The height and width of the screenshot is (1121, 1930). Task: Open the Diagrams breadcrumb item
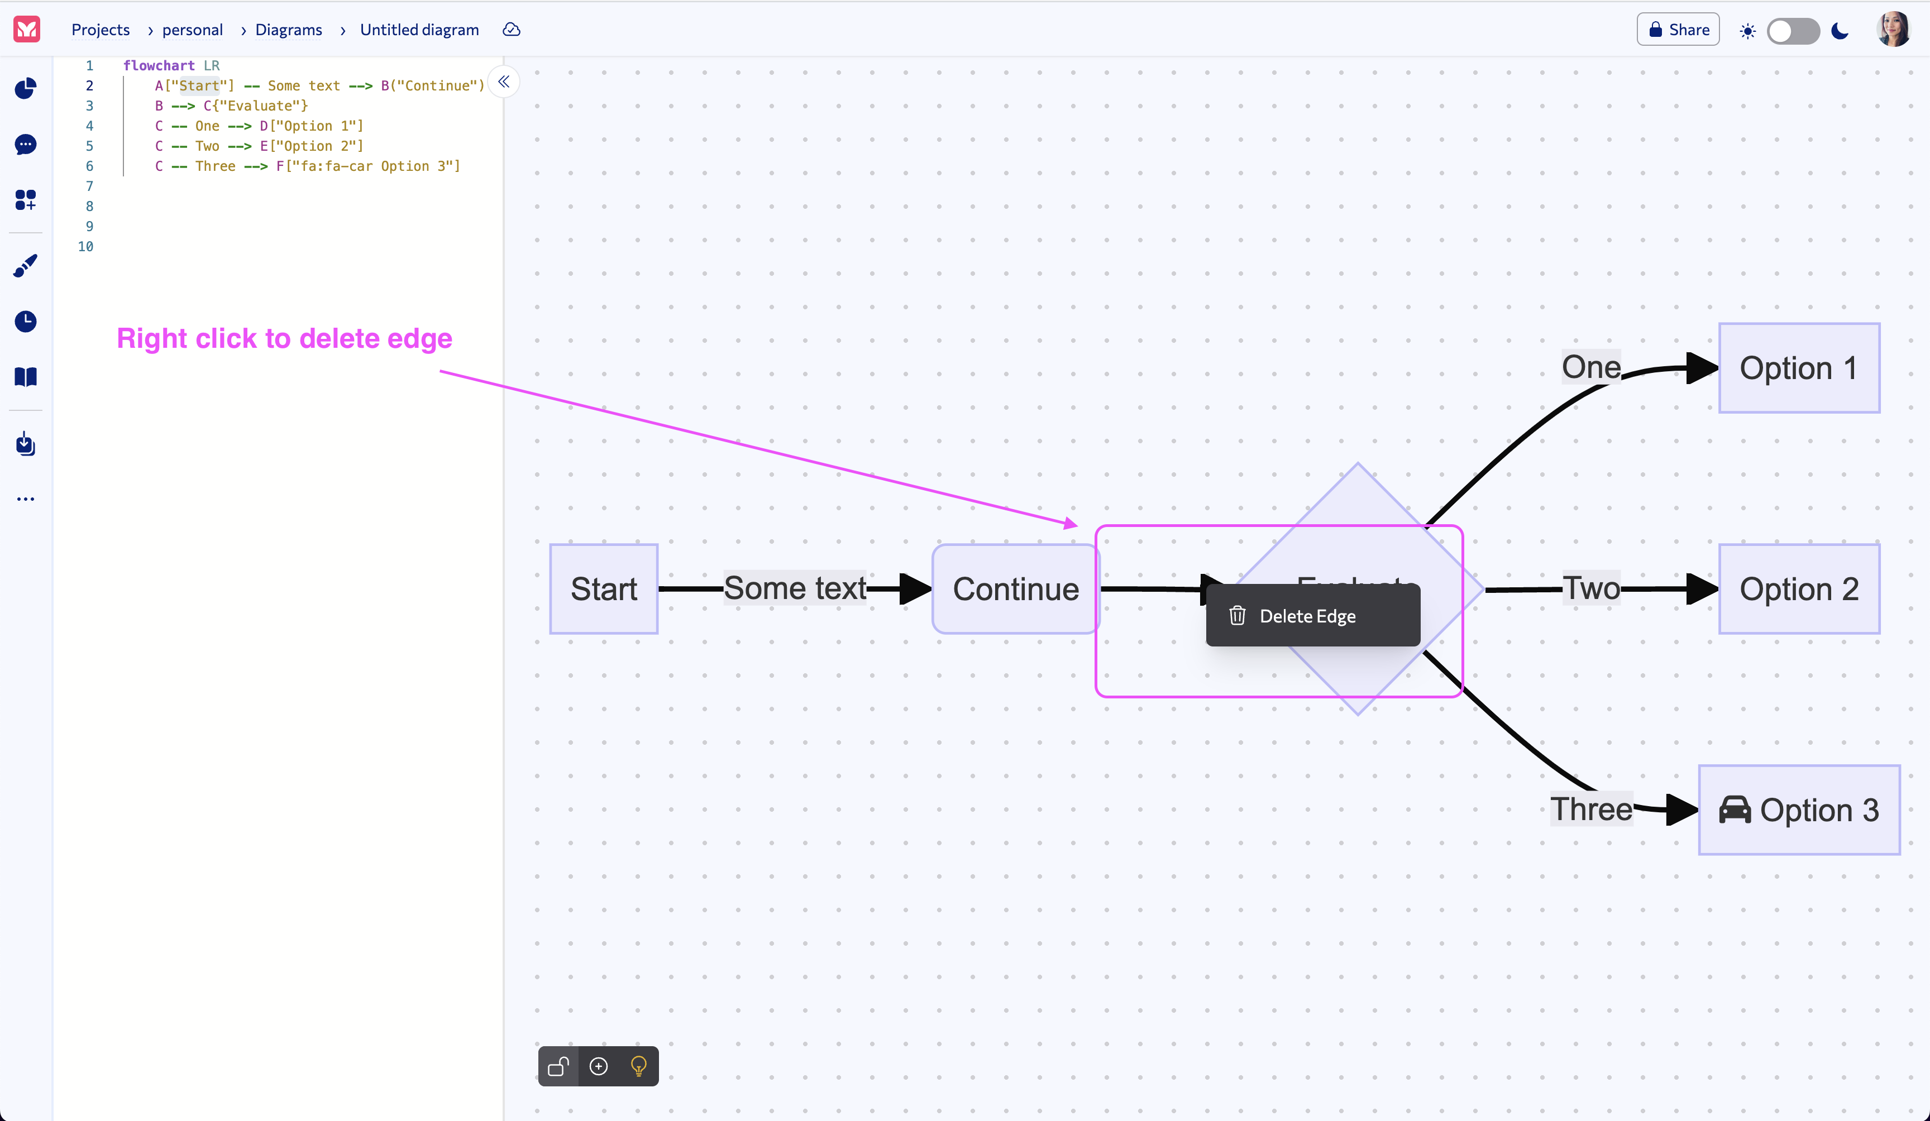(x=289, y=30)
